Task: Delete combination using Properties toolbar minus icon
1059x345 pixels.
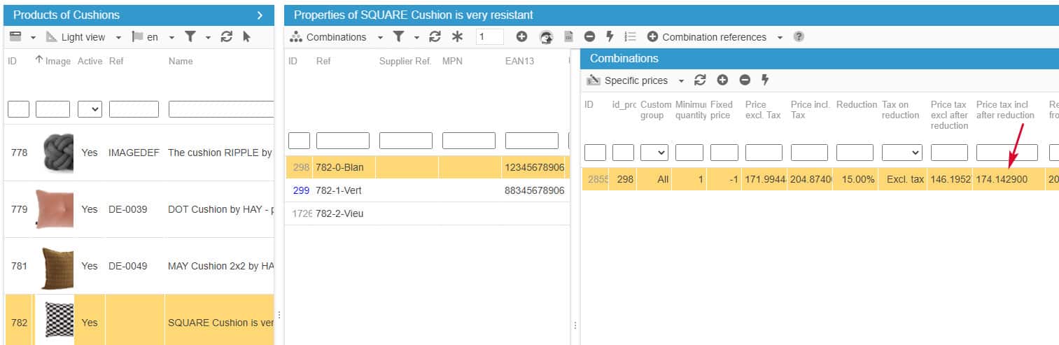Action: pos(589,37)
